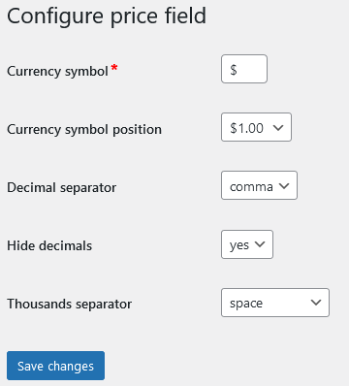Click the red required asterisk
This screenshot has height=386, width=349.
click(x=114, y=68)
